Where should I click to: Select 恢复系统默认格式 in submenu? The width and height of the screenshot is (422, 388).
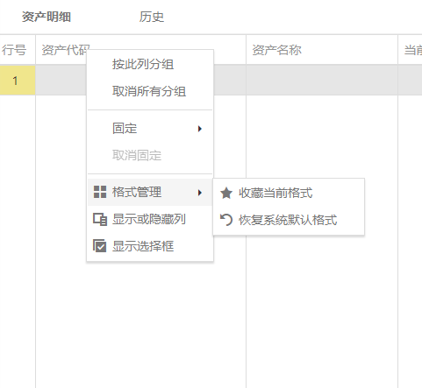click(289, 220)
